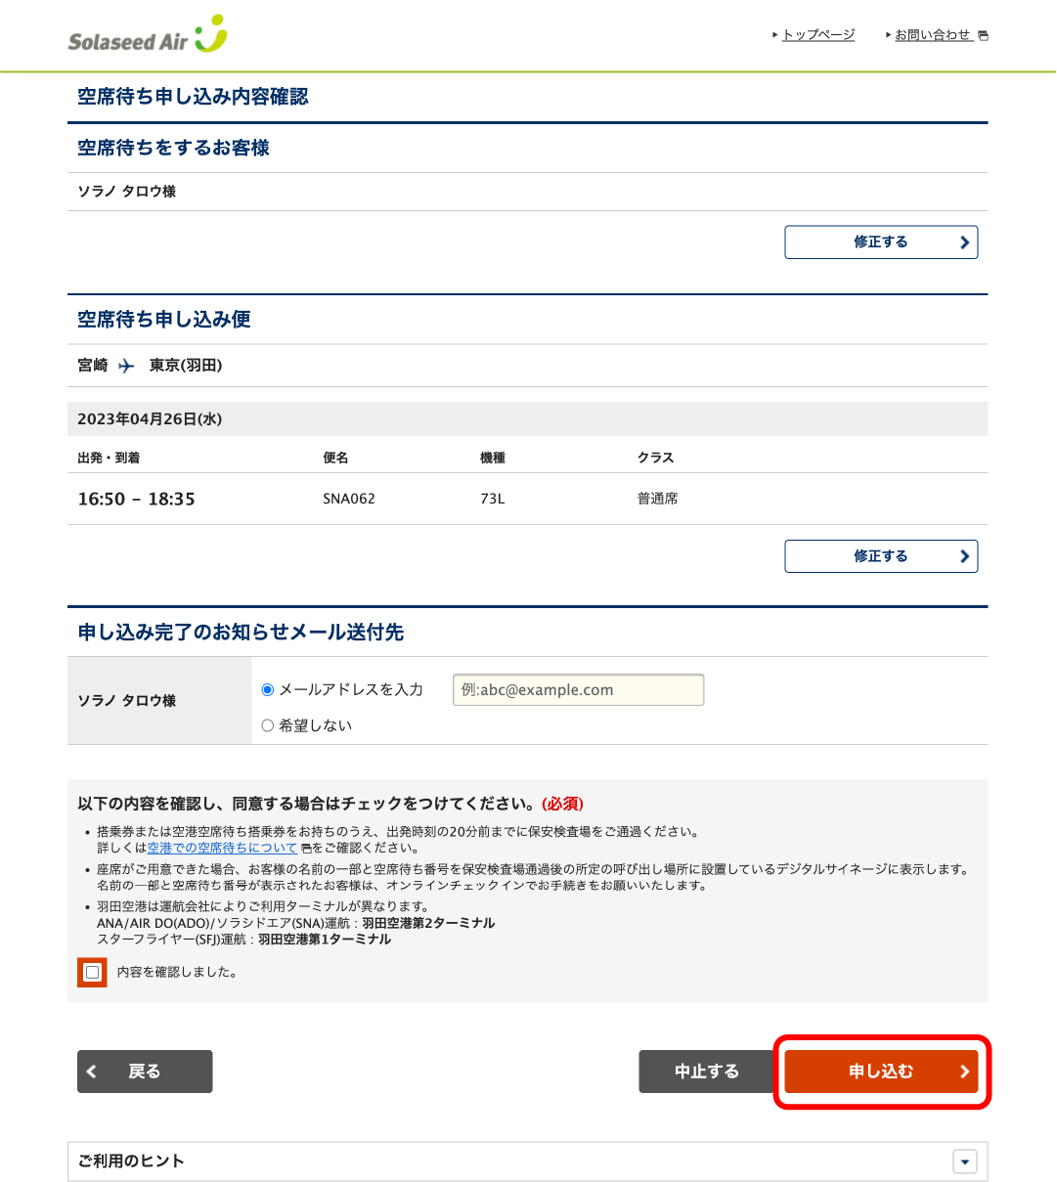This screenshot has height=1182, width=1057.
Task: Check the 内容を確認しました agreement checkbox
Action: pos(92,972)
